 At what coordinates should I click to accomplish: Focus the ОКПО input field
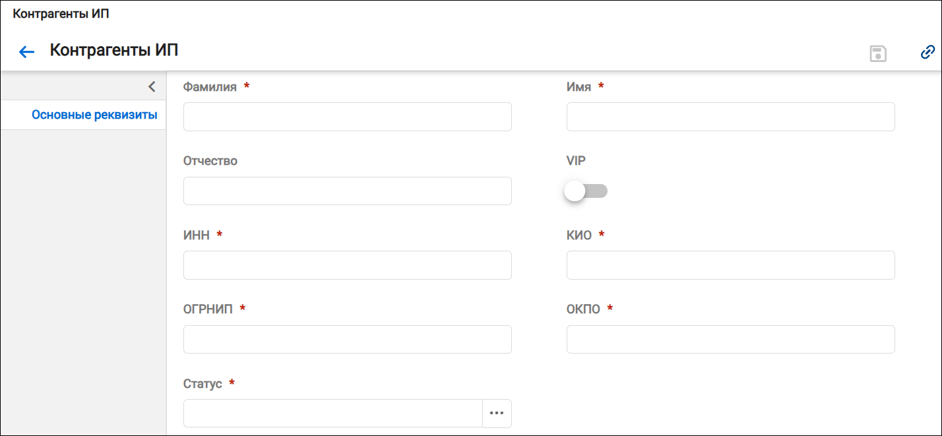click(731, 339)
